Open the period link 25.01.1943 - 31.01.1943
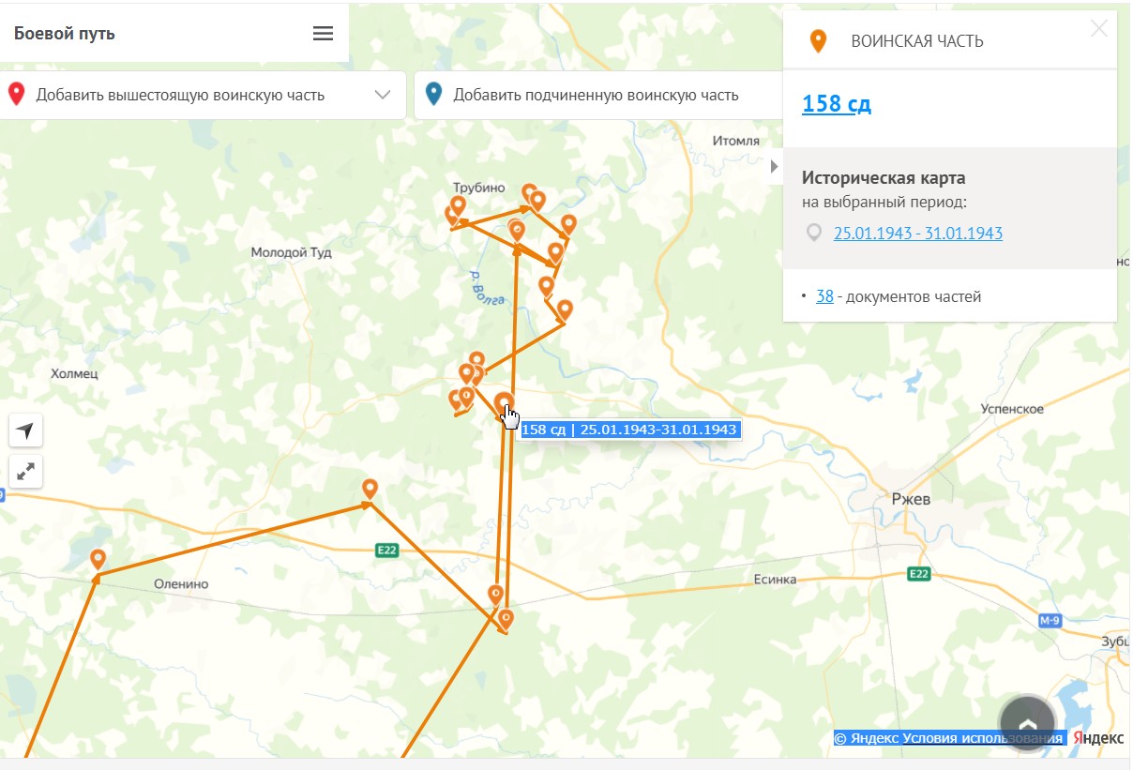 pyautogui.click(x=917, y=234)
